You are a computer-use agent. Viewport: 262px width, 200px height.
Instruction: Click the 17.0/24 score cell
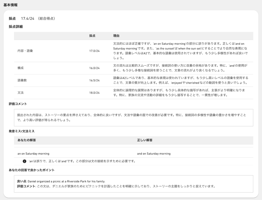point(94,51)
